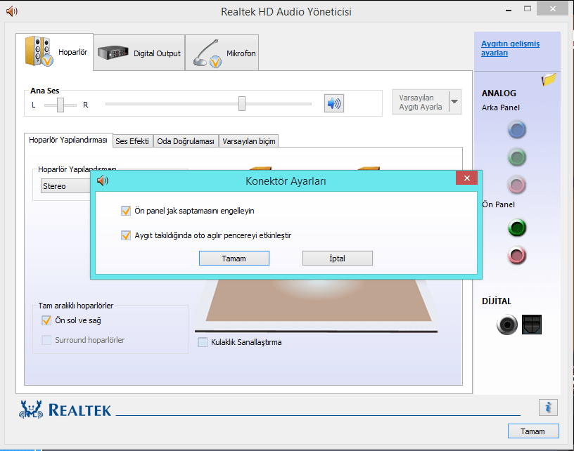574x451 pixels.
Task: Open the Oda Doğrulaması tab
Action: [186, 141]
